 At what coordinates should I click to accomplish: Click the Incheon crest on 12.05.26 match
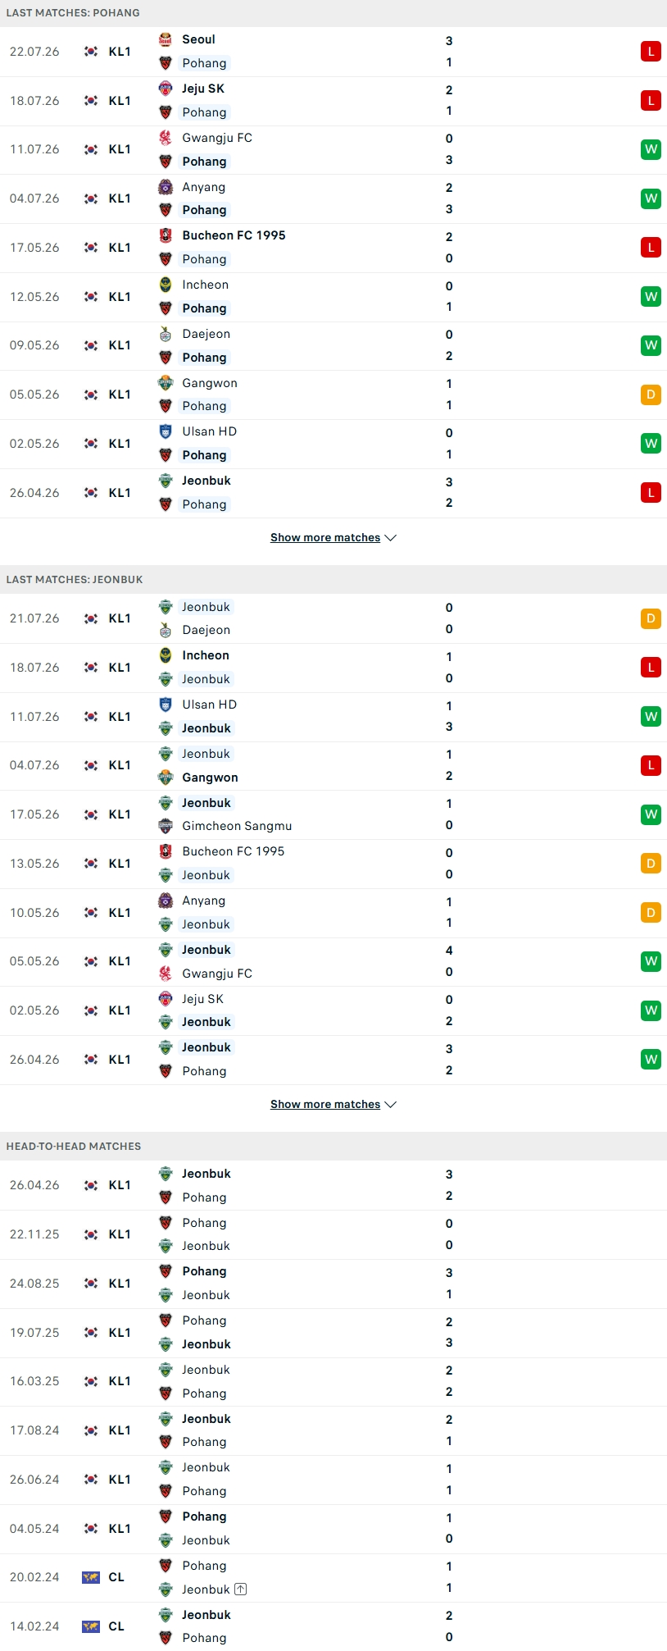pyautogui.click(x=166, y=285)
